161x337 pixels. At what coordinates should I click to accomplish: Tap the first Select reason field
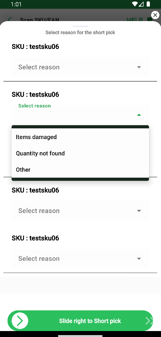pos(80,67)
